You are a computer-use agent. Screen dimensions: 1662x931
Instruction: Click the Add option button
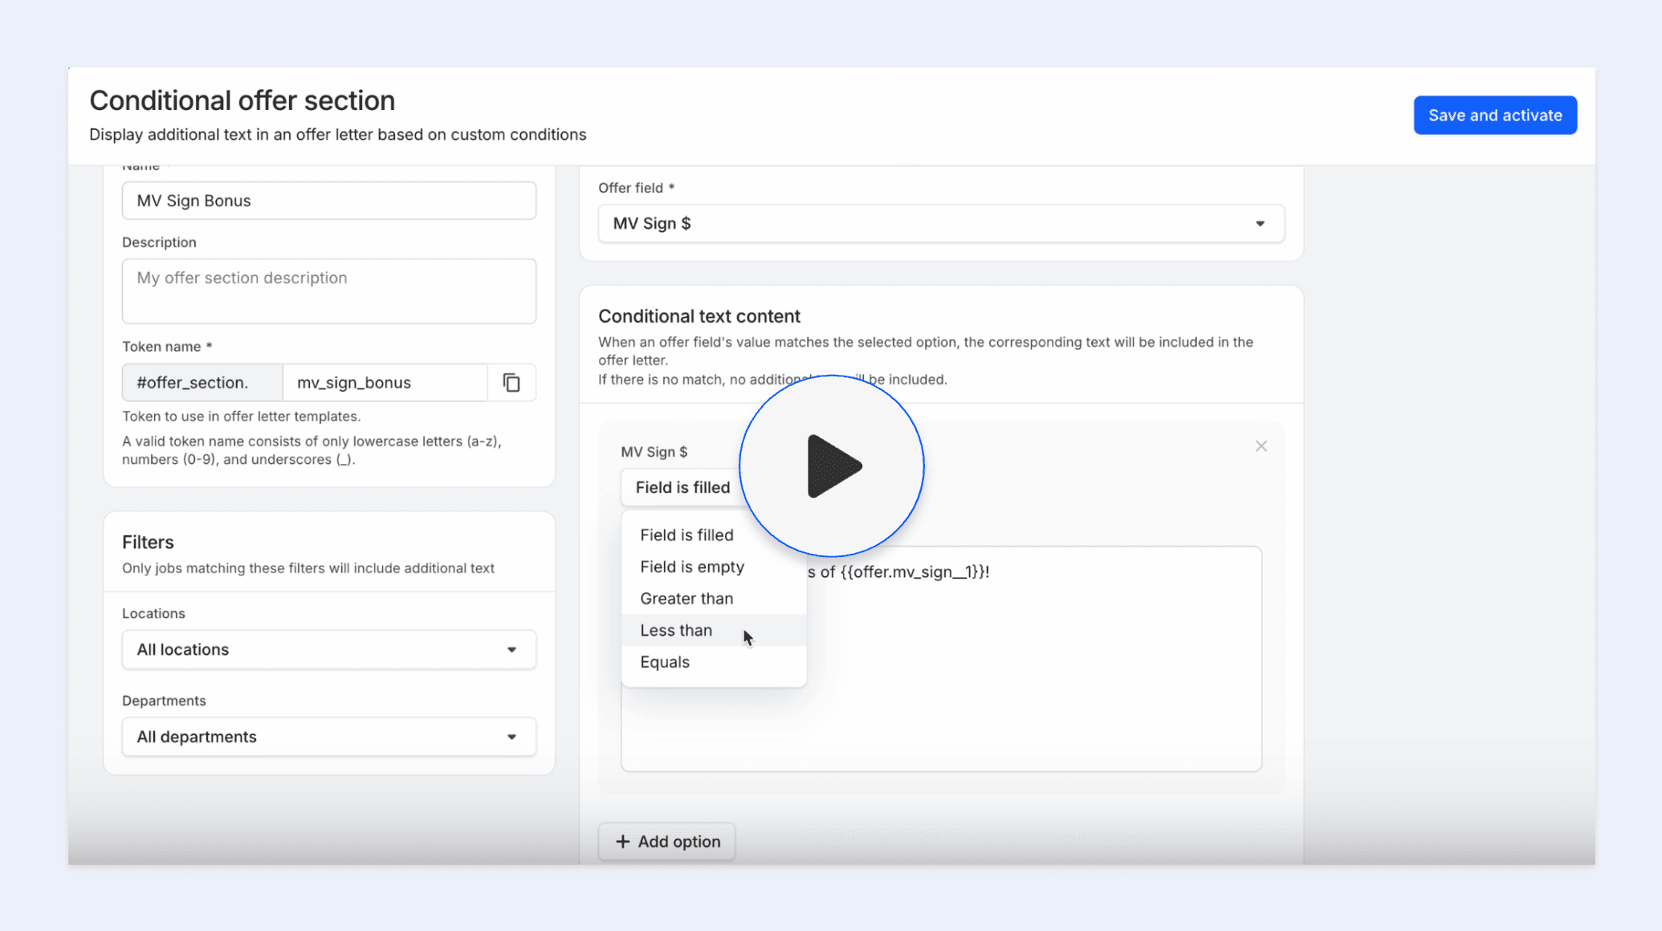[666, 841]
